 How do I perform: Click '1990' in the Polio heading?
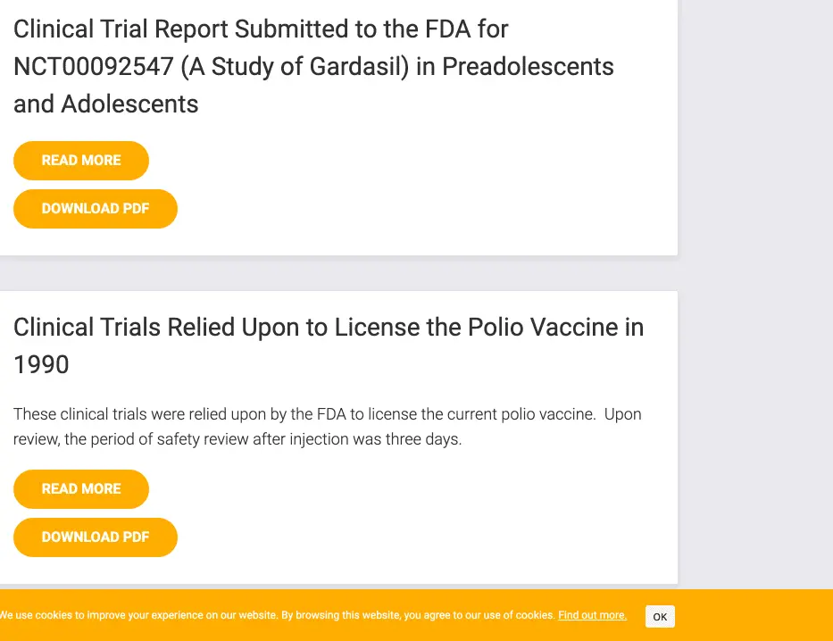[41, 364]
